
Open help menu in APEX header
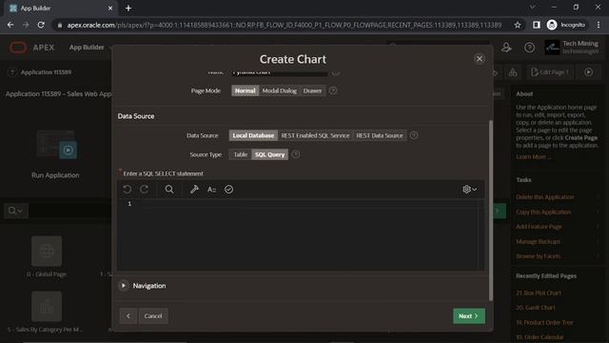click(529, 48)
